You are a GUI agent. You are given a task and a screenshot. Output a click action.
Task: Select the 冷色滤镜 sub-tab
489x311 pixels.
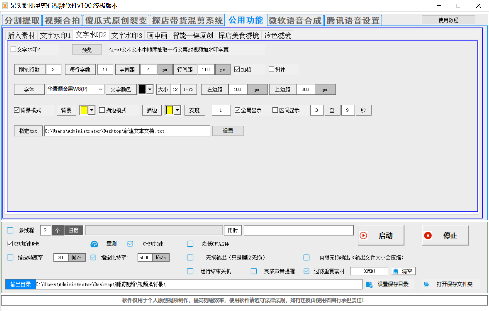coord(277,36)
